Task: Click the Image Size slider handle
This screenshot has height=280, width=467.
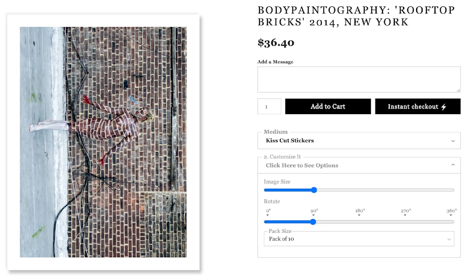Action: (314, 190)
